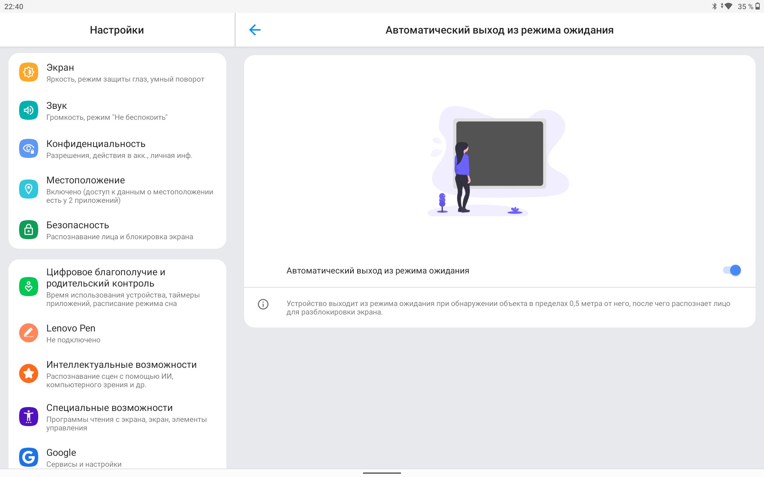The width and height of the screenshot is (764, 477).
Task: Tap the Lenovo Pen pencil icon
Action: pos(29,333)
